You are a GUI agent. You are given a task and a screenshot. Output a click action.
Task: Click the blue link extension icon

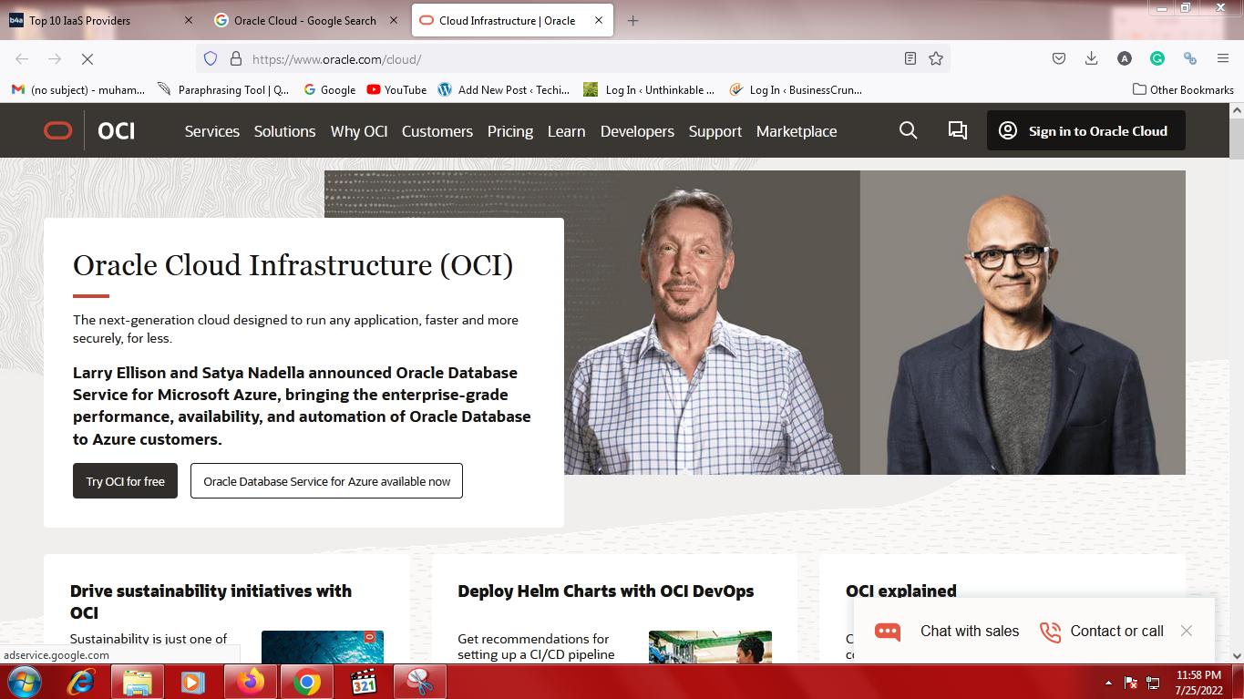click(x=1189, y=58)
